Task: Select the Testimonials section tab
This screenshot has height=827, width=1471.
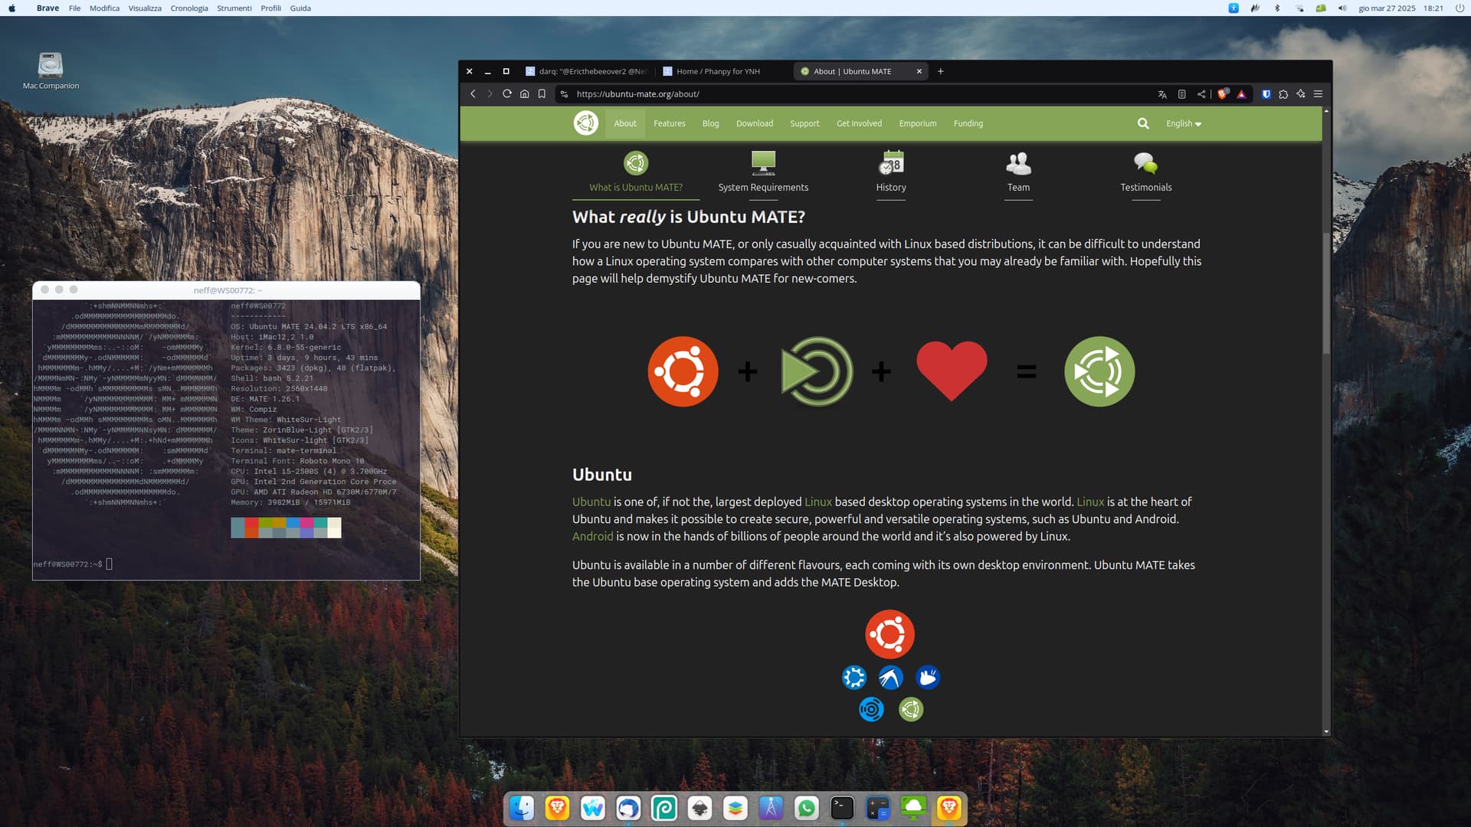Action: pyautogui.click(x=1146, y=173)
